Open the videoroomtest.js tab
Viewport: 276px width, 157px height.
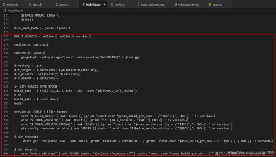point(187,5)
